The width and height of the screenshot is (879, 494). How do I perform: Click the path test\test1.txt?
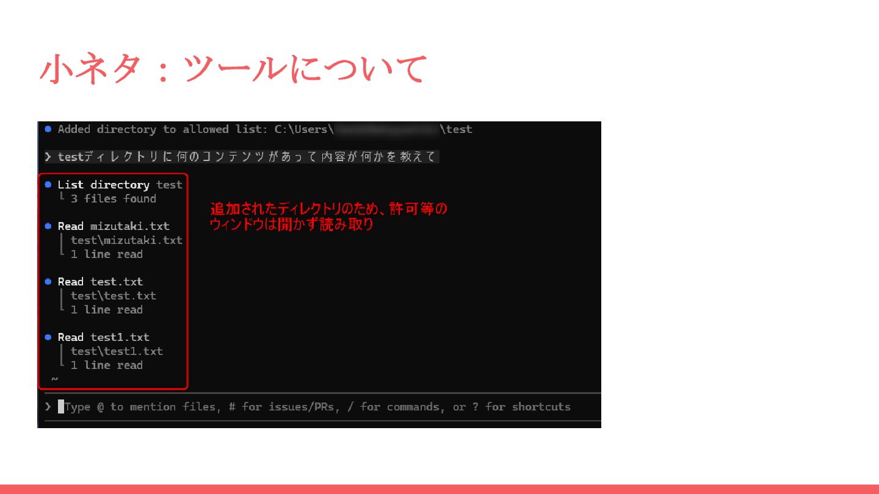click(x=117, y=351)
